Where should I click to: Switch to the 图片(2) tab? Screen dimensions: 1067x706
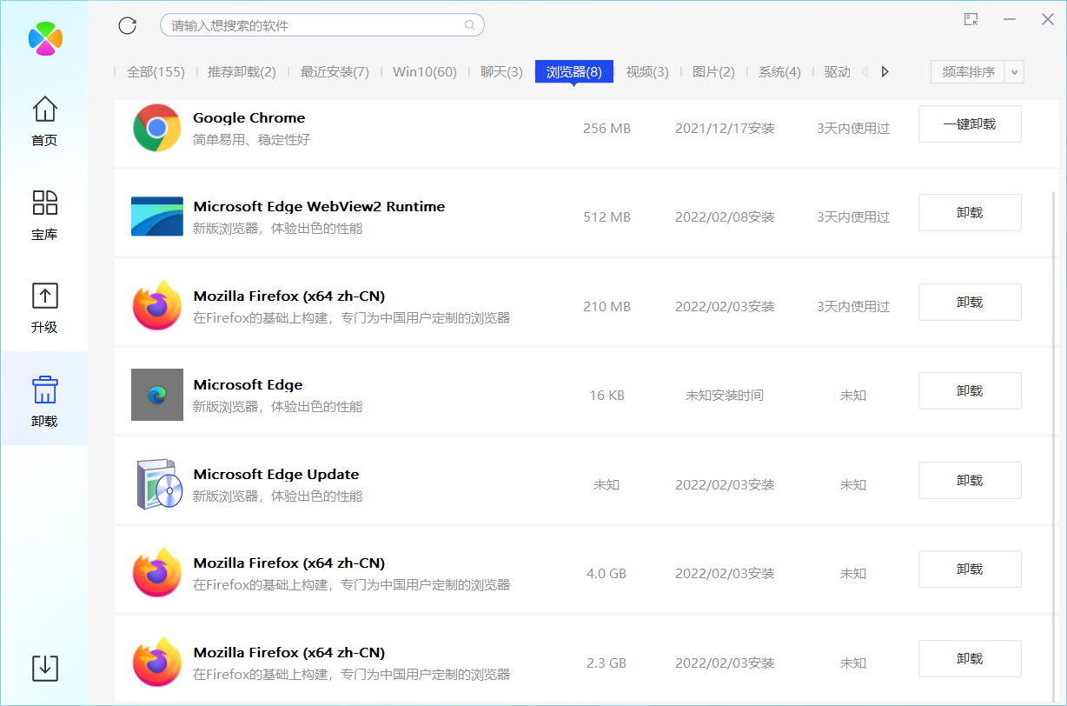pos(713,72)
